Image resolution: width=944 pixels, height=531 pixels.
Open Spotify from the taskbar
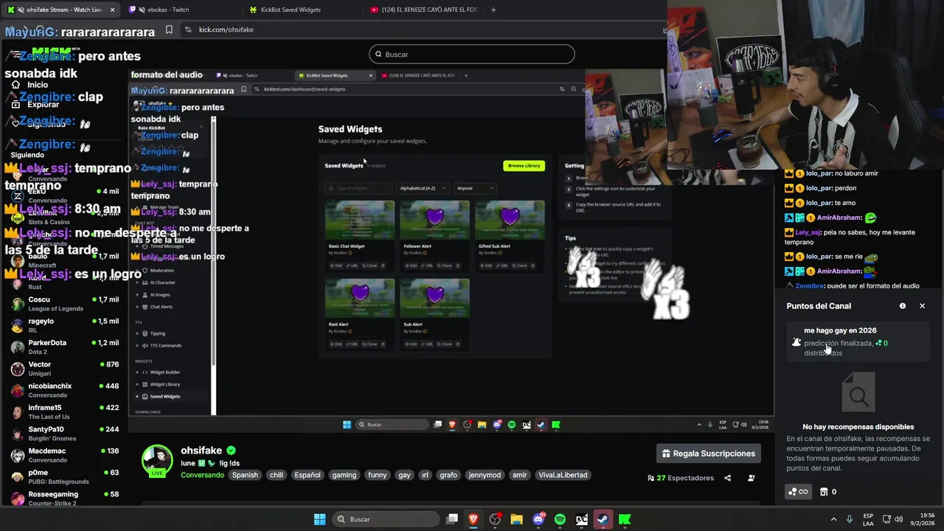coord(560,519)
